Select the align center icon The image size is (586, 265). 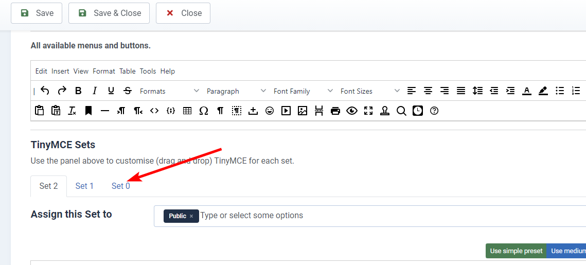pyautogui.click(x=428, y=91)
